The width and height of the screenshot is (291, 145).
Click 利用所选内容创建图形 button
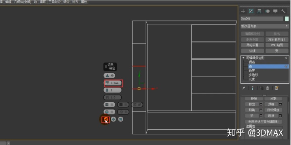(264, 122)
